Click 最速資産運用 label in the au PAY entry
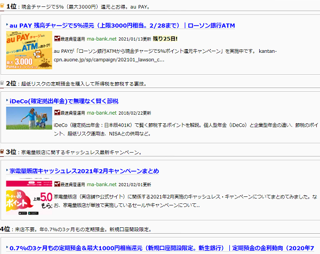 (x=73, y=39)
